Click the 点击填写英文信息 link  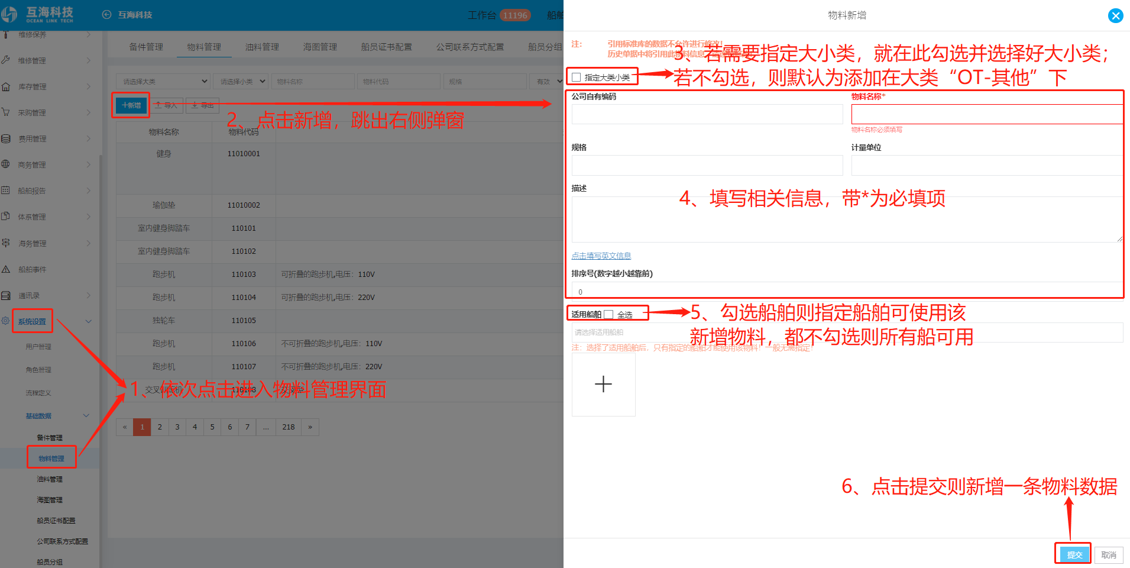click(x=601, y=256)
